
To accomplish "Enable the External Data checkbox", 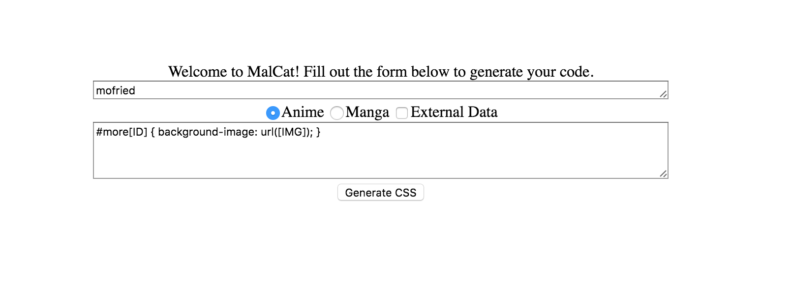I will [x=402, y=113].
